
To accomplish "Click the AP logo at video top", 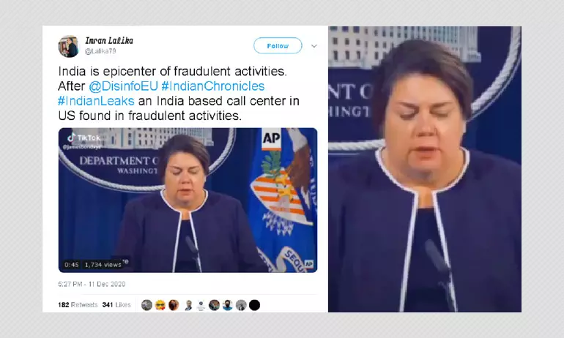I will [271, 138].
